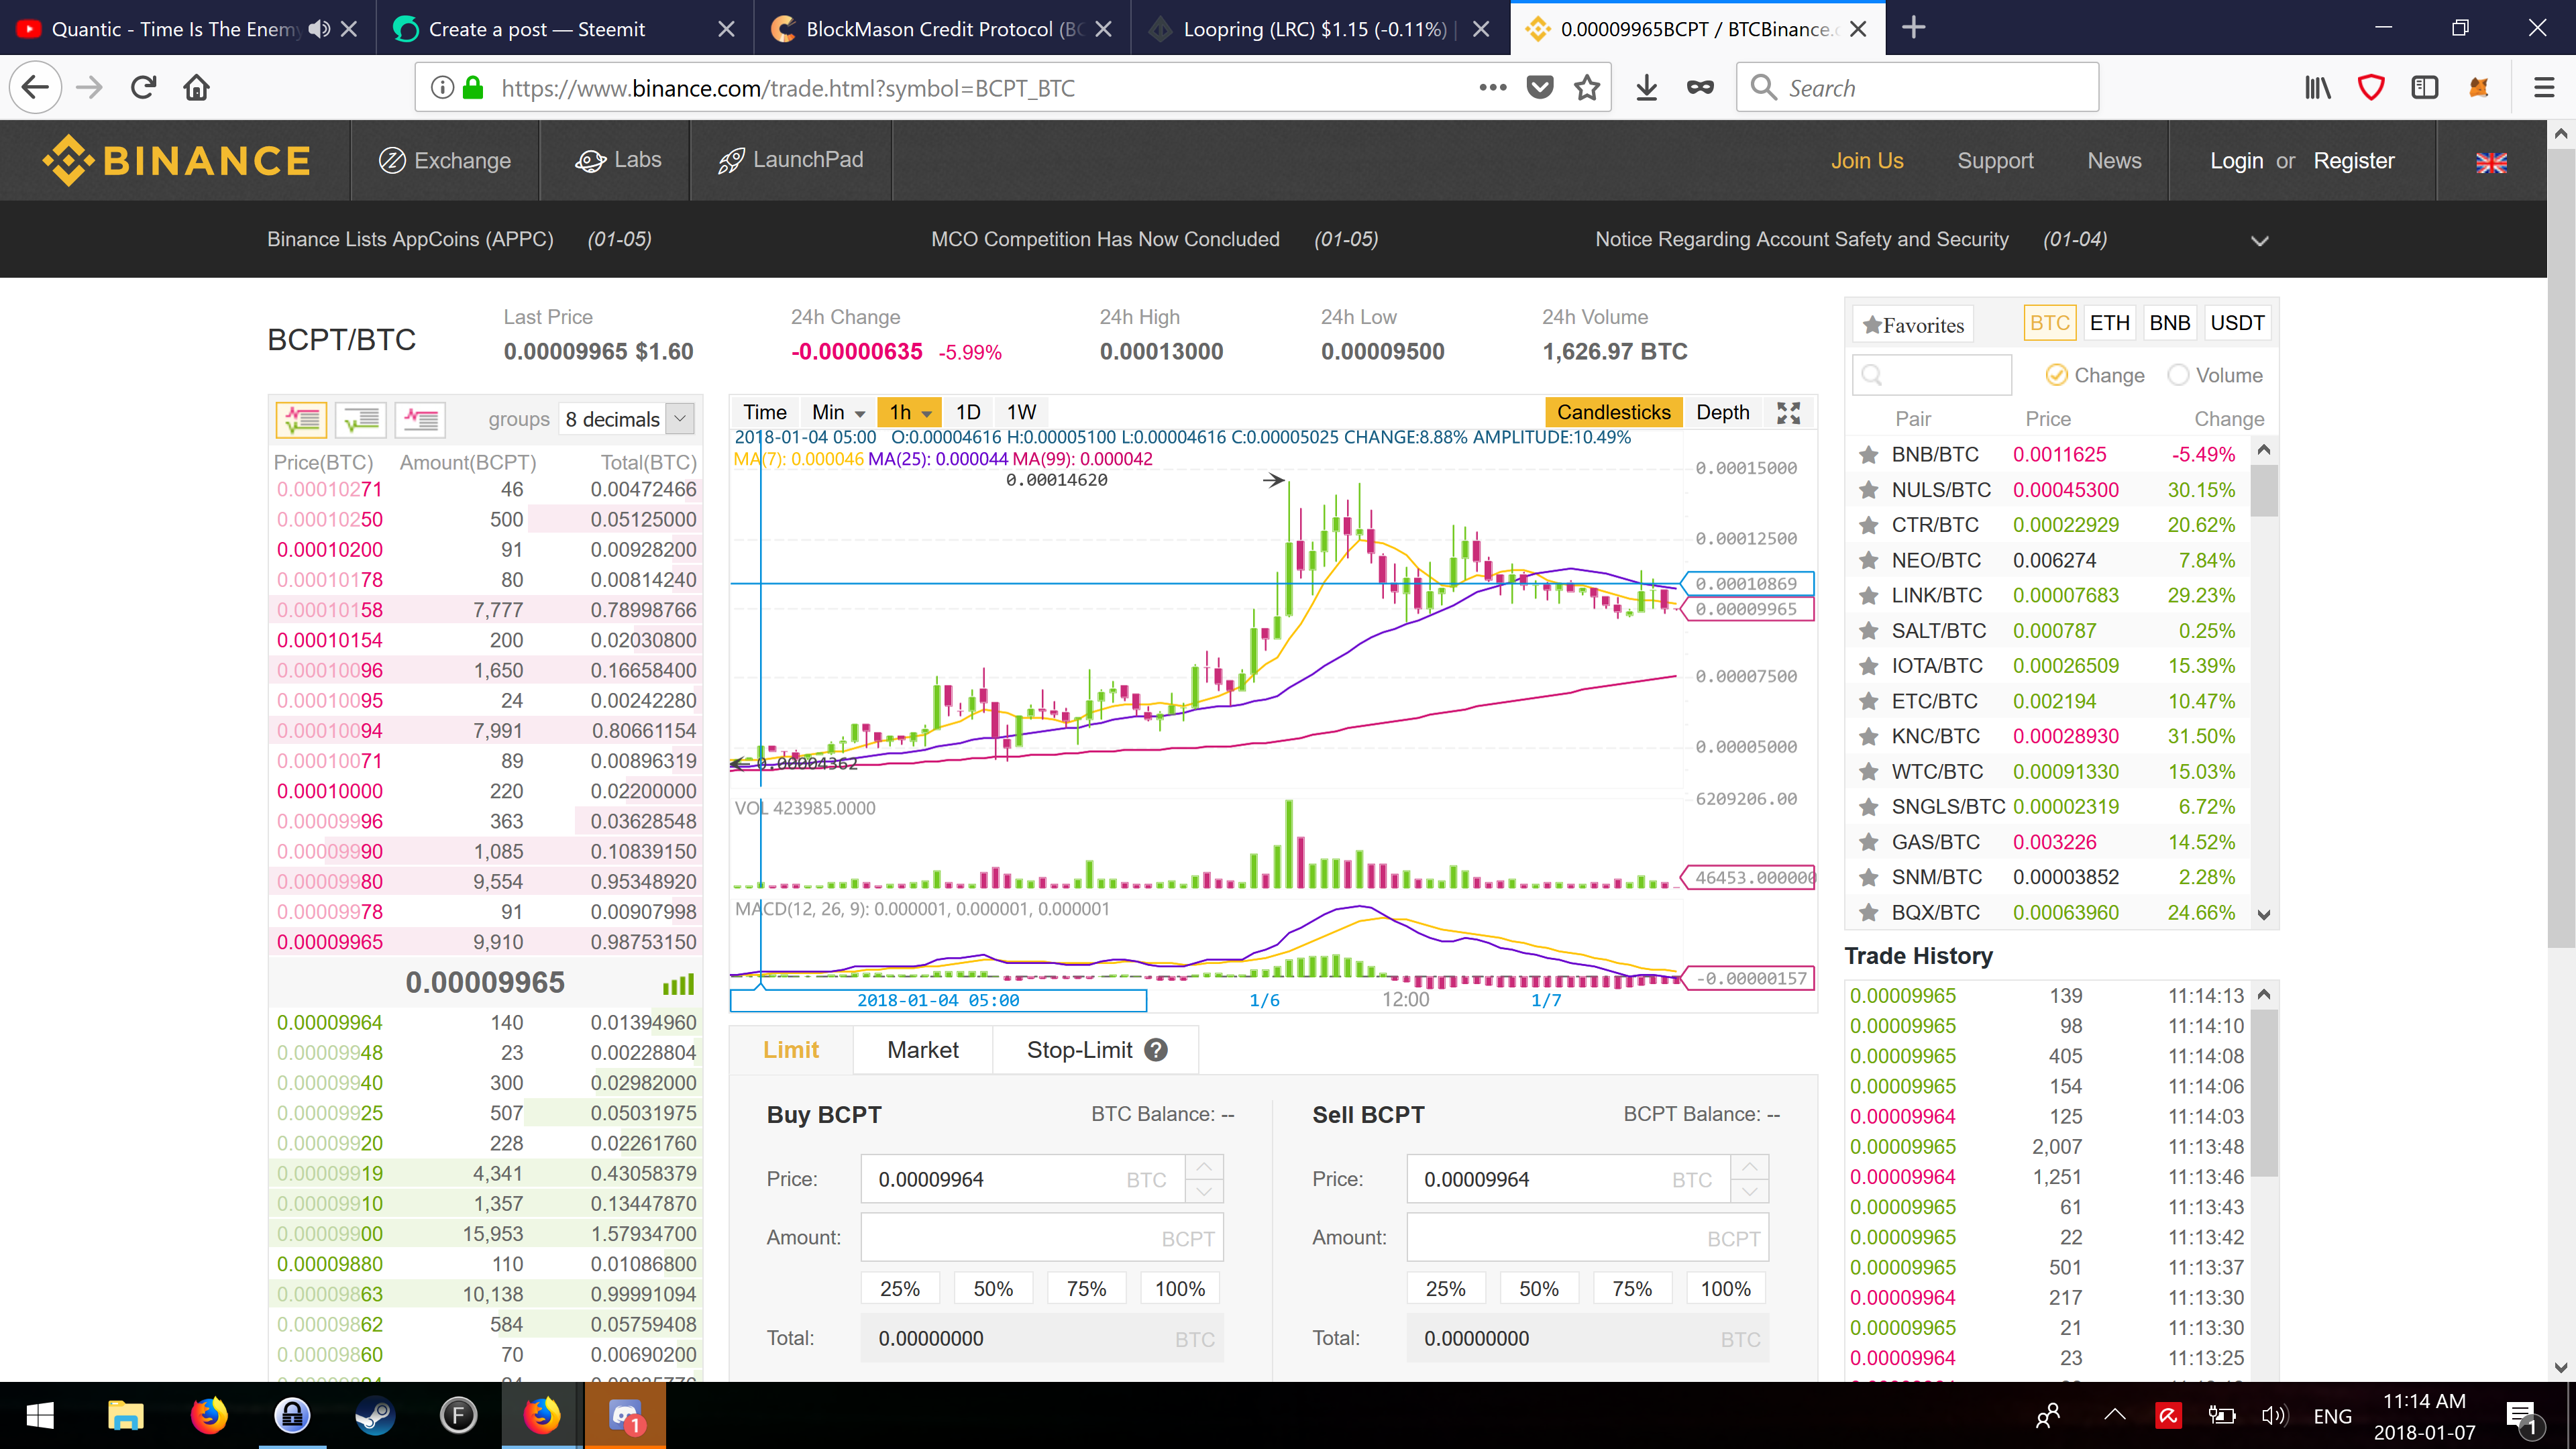Show buy orders only view icon
2576x1449 pixels.
click(361, 419)
